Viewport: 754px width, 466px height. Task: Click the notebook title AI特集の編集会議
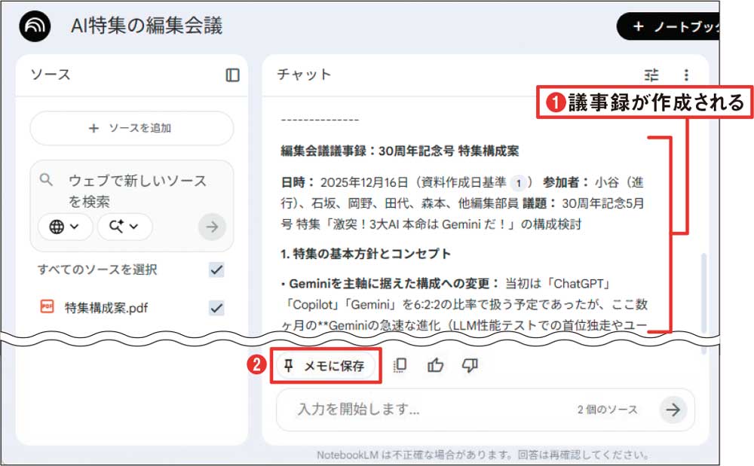pos(147,26)
